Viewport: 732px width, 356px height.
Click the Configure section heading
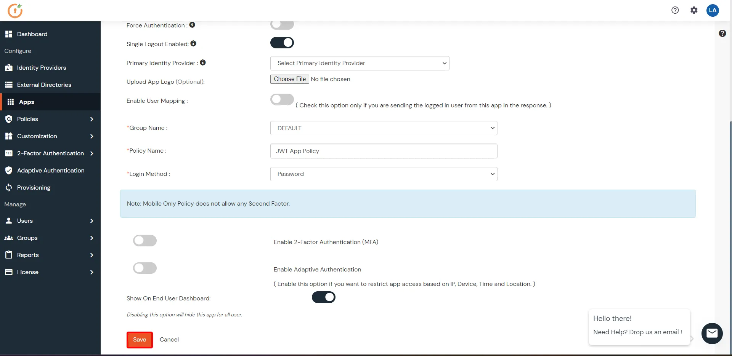18,51
